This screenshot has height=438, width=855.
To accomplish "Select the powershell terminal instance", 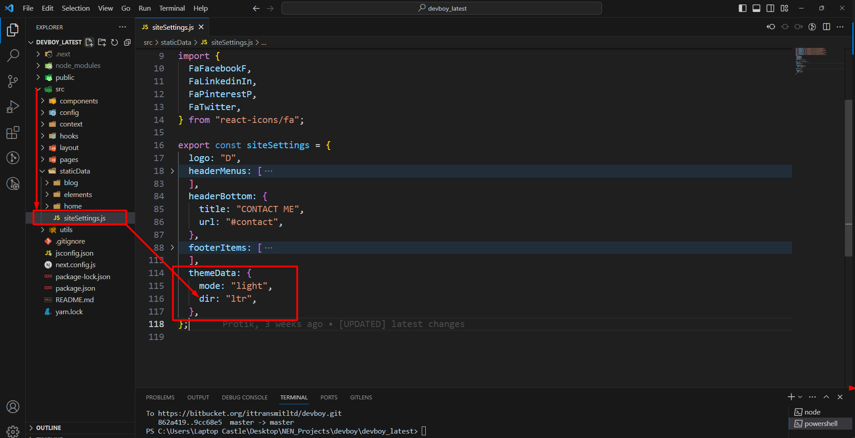I will [820, 424].
